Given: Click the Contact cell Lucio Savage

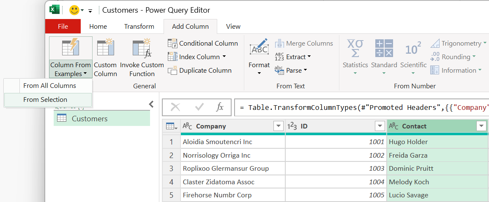Looking at the screenshot, I should 437,196.
